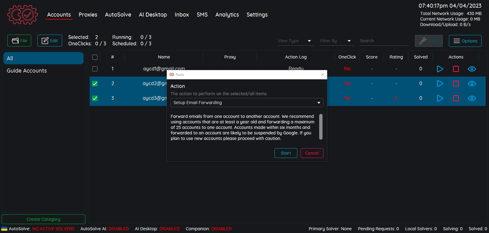Click the play icon for account 1
The image size is (489, 233).
(440, 69)
